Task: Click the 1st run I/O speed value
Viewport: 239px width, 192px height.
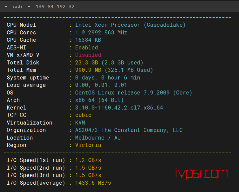Action: 88,160
